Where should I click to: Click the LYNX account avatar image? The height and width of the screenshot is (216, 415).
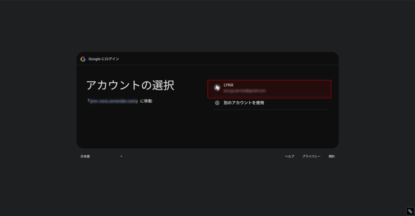(217, 88)
